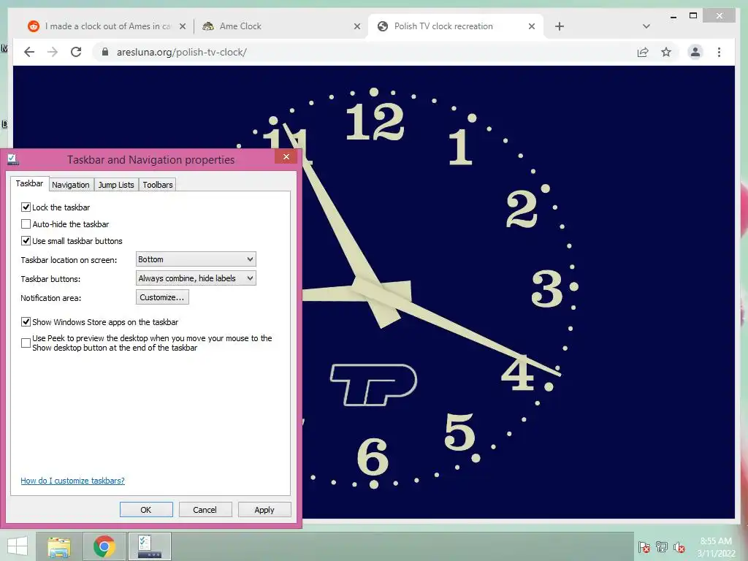Open File Explorer from taskbar
Image resolution: width=748 pixels, height=561 pixels.
[x=59, y=546]
